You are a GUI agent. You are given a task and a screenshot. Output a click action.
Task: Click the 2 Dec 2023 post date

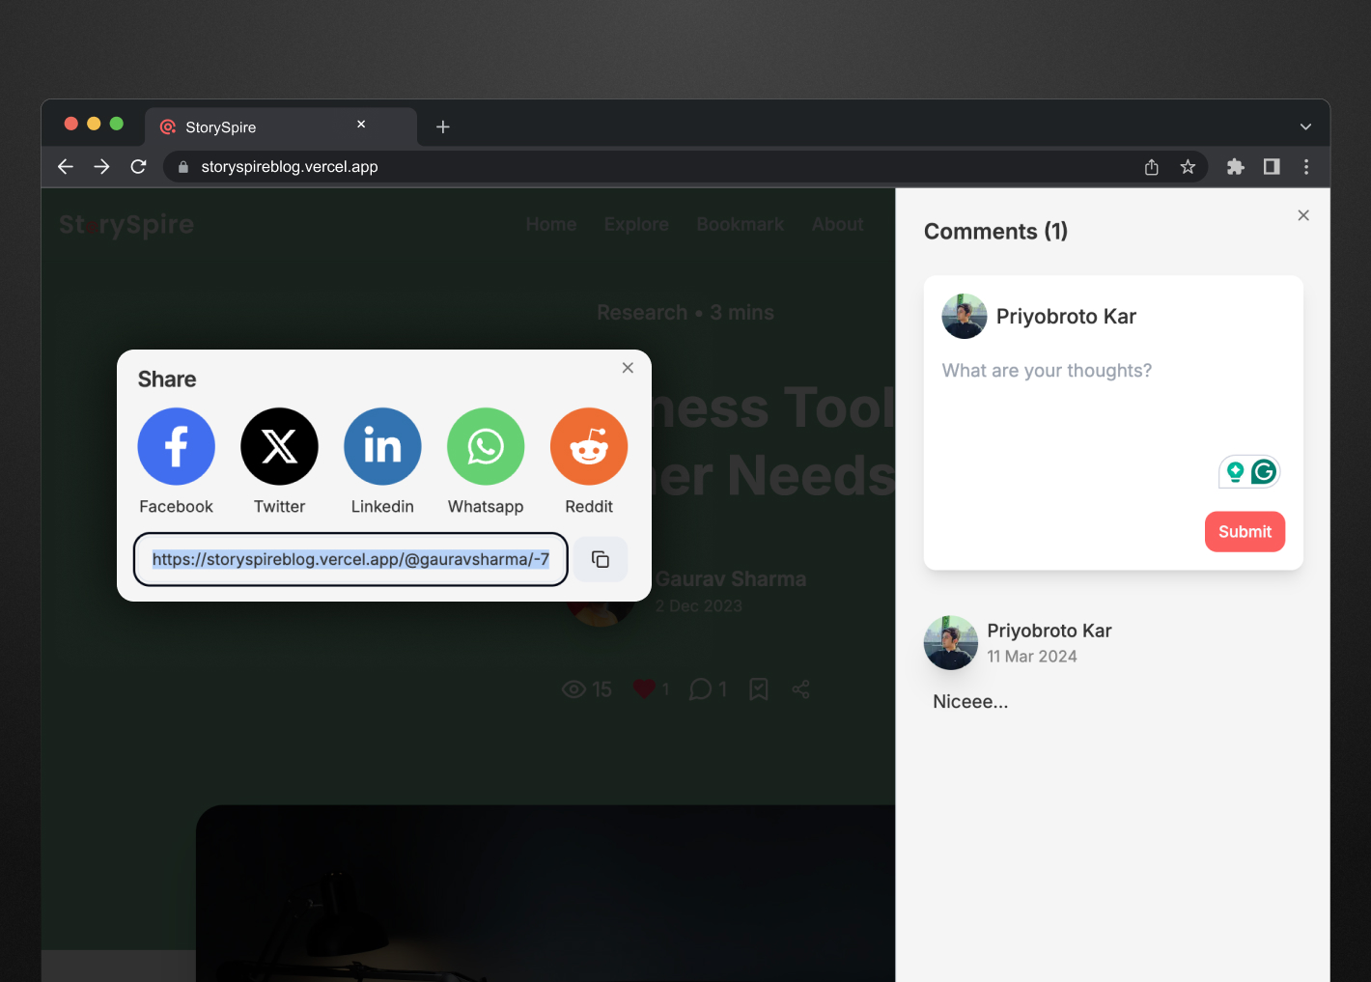click(x=699, y=606)
